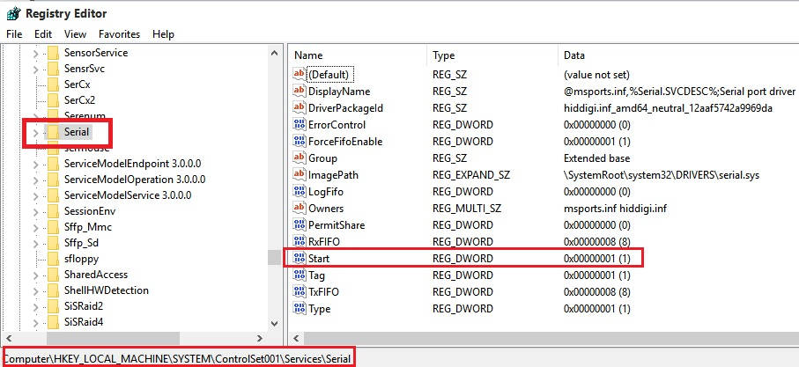Open the Favorites menu
Image resolution: width=799 pixels, height=367 pixels.
(119, 33)
